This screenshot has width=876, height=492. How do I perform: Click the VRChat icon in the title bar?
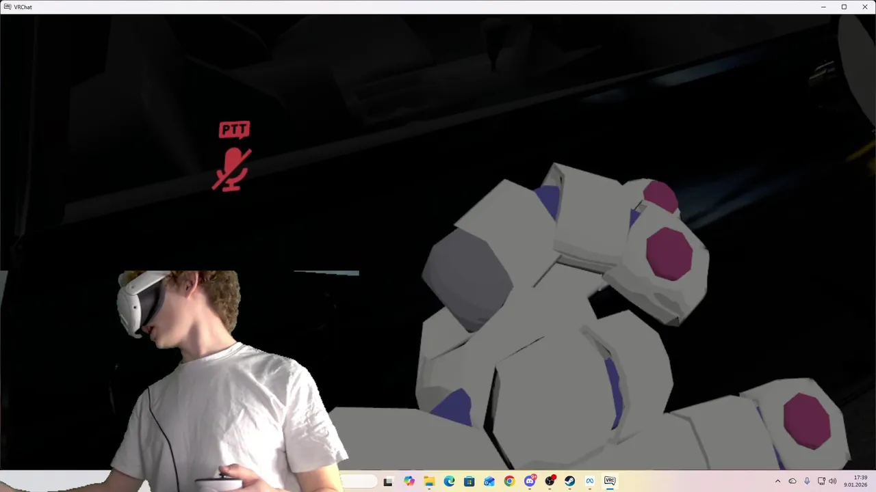coord(7,7)
